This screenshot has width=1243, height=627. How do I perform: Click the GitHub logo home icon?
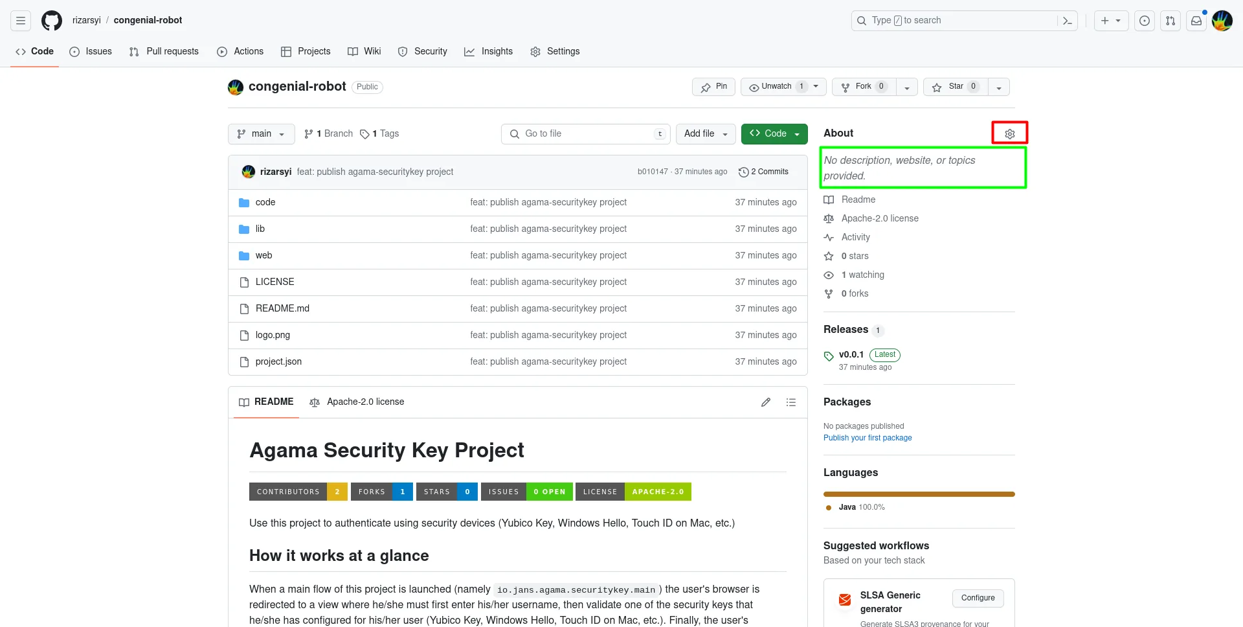tap(52, 21)
